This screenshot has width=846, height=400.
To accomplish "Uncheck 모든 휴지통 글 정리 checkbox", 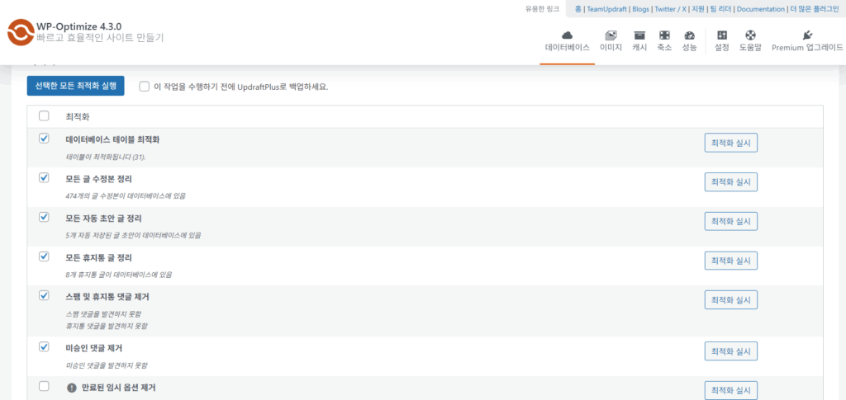I will coord(45,256).
